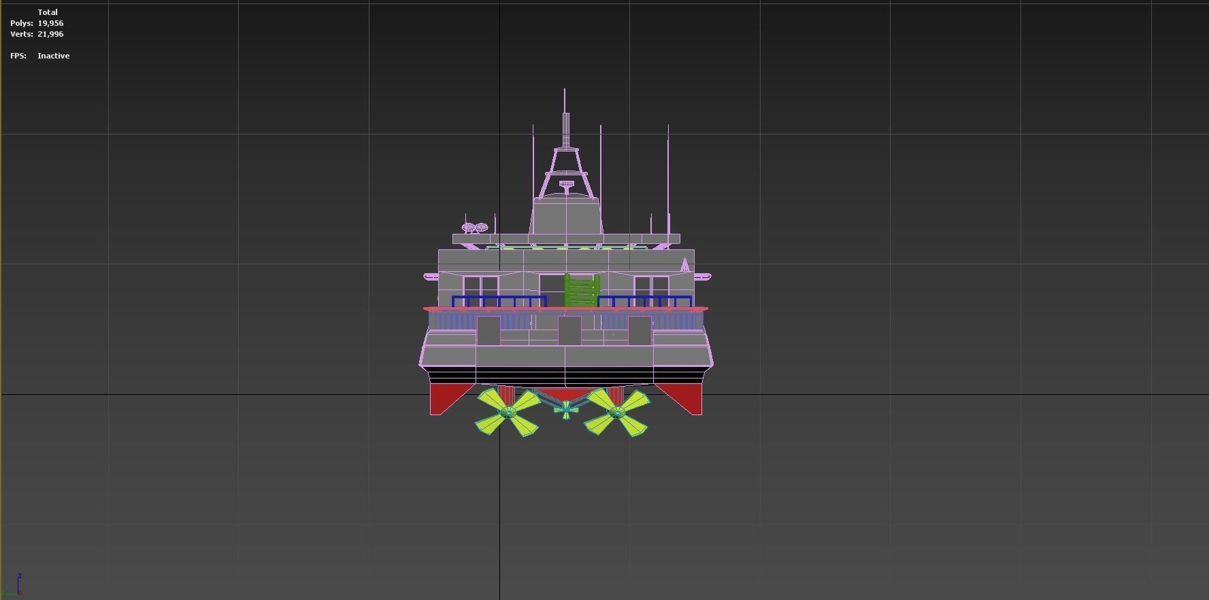Select the tall right-side whip antenna
1209x600 pixels.
coord(668,180)
